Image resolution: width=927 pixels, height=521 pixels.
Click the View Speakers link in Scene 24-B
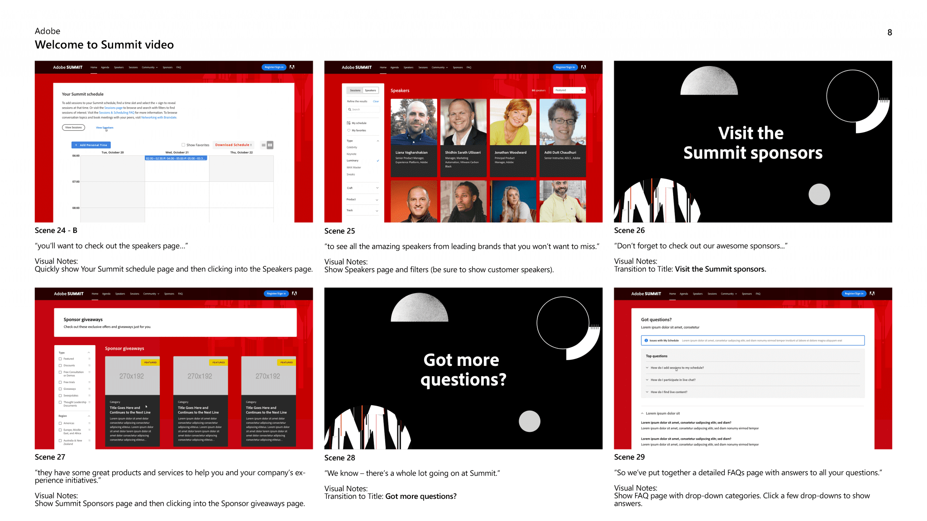pos(105,128)
